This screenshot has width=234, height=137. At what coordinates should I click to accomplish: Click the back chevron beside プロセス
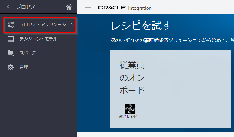coord(8,7)
